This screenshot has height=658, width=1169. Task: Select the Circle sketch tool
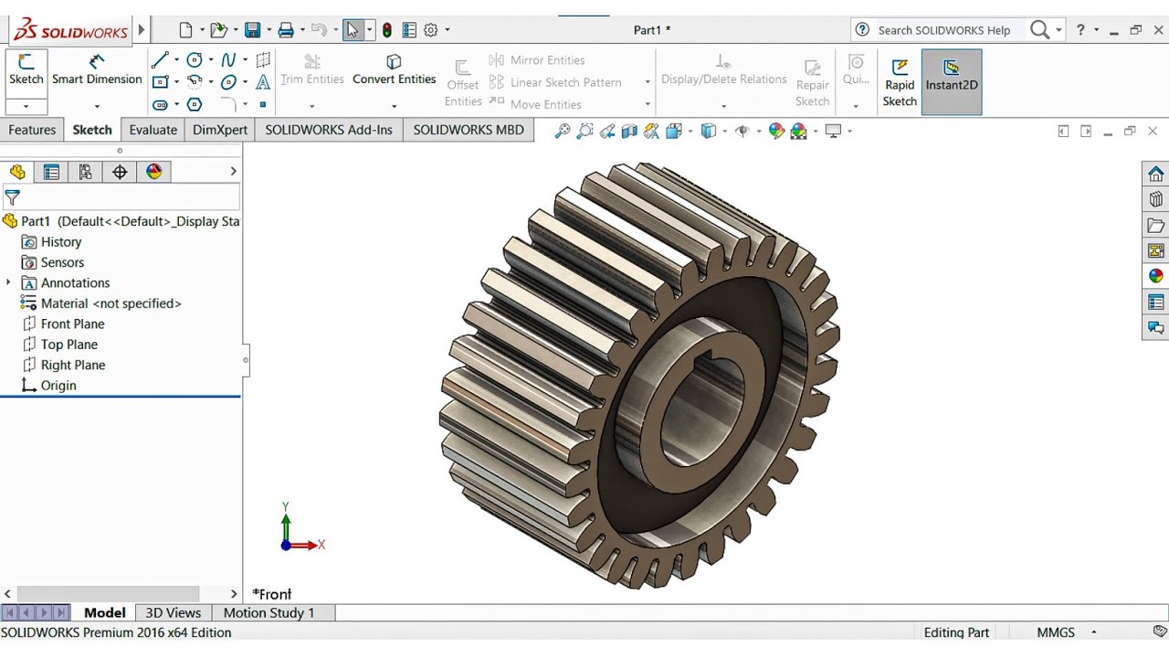tap(195, 60)
